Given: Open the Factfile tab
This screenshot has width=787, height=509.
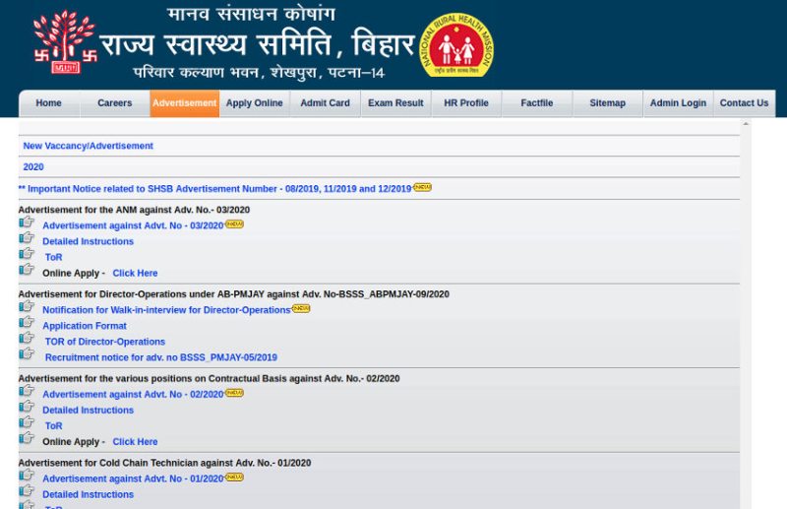Looking at the screenshot, I should click(537, 103).
